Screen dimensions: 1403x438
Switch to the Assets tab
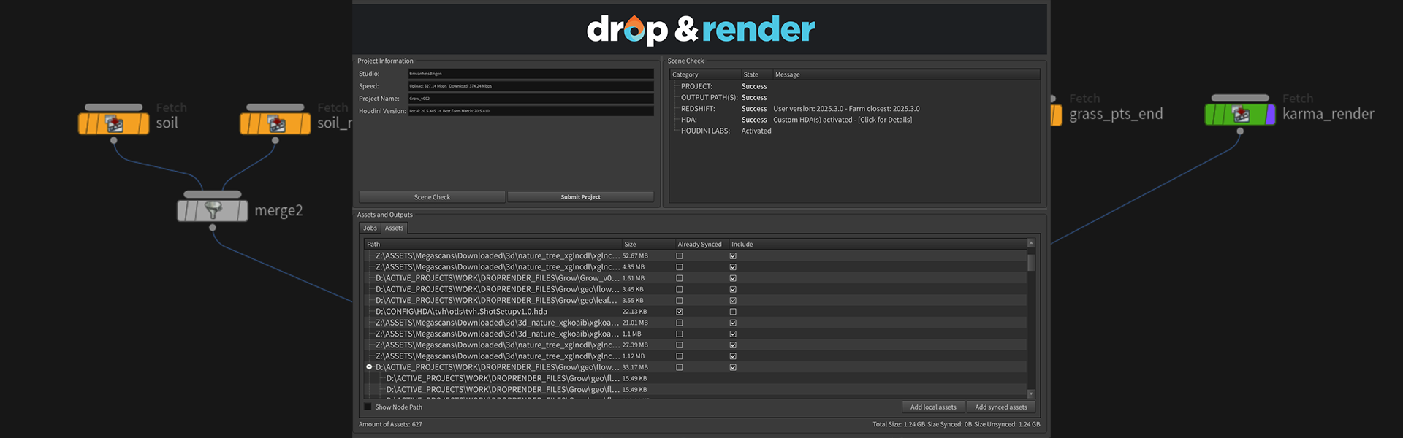pyautogui.click(x=394, y=228)
